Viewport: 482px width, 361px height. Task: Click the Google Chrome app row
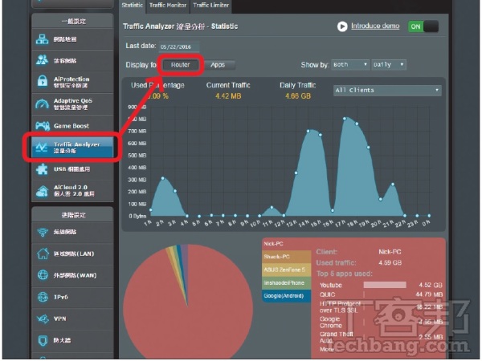(x=381, y=322)
